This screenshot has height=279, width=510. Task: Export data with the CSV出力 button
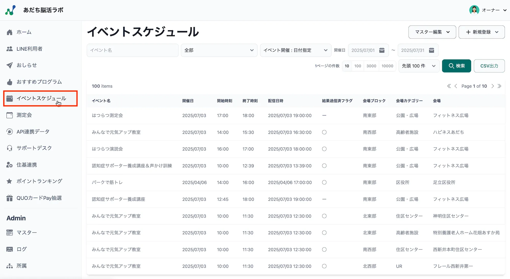pyautogui.click(x=489, y=66)
